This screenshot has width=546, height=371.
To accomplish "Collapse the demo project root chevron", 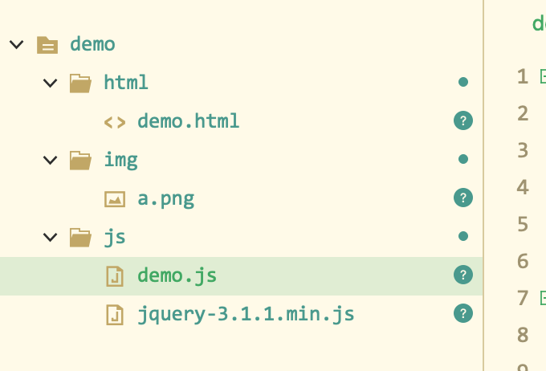I will coord(16,45).
